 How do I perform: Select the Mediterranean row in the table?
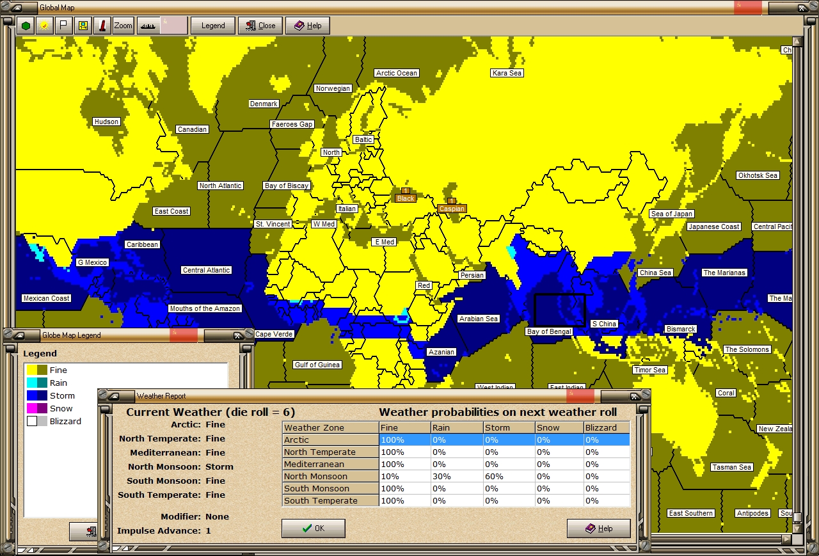tap(456, 464)
